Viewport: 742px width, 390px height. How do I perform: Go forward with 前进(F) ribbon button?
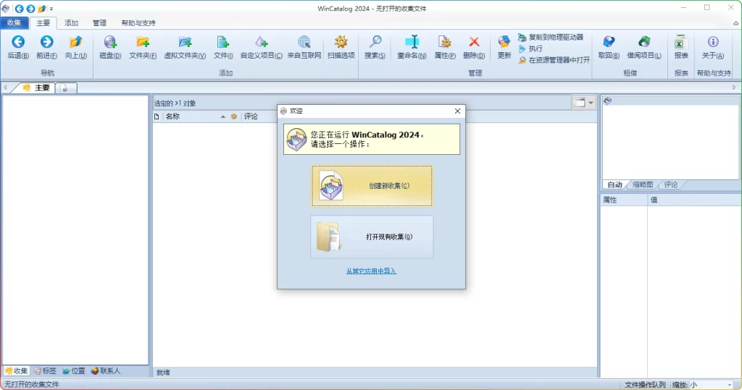tap(46, 47)
